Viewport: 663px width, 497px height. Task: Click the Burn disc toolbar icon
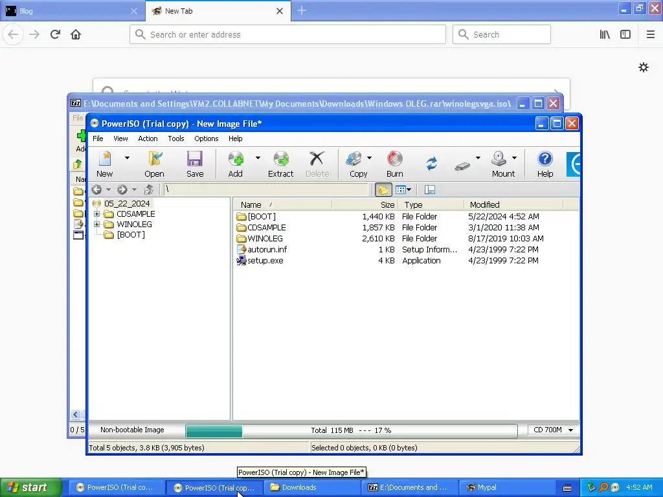pyautogui.click(x=394, y=164)
